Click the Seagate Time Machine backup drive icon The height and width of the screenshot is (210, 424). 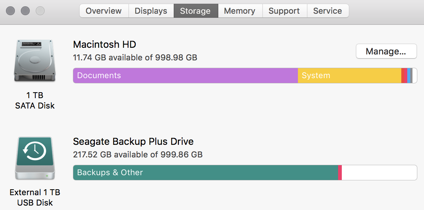click(35, 158)
